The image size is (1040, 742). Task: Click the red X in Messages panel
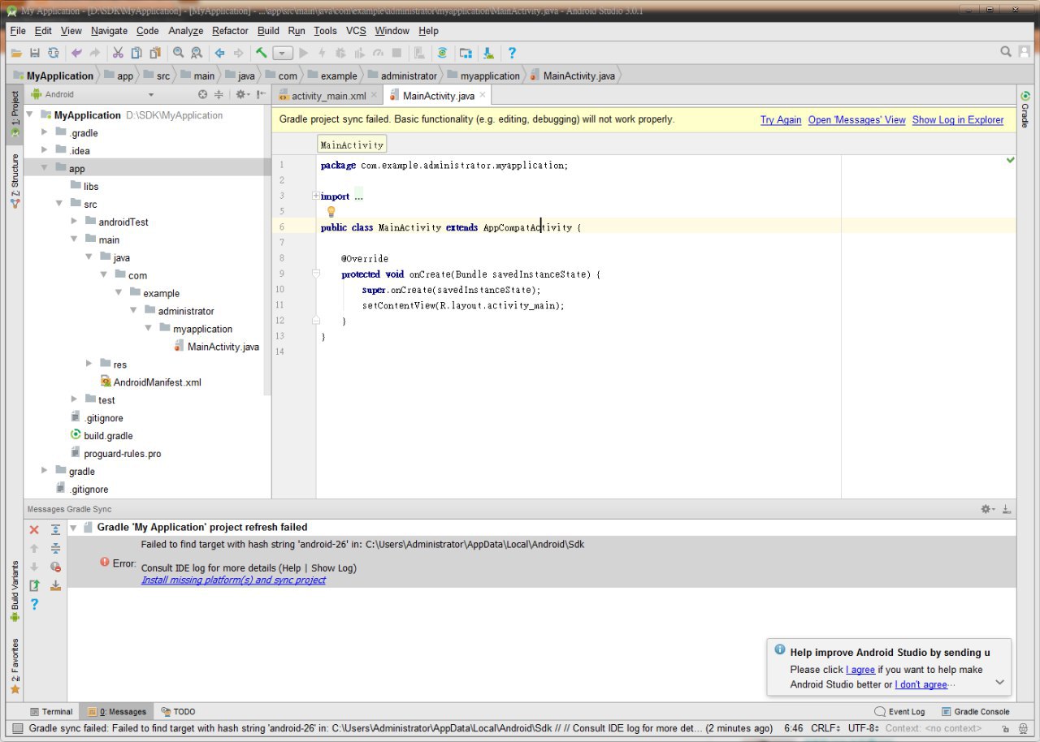(x=34, y=529)
